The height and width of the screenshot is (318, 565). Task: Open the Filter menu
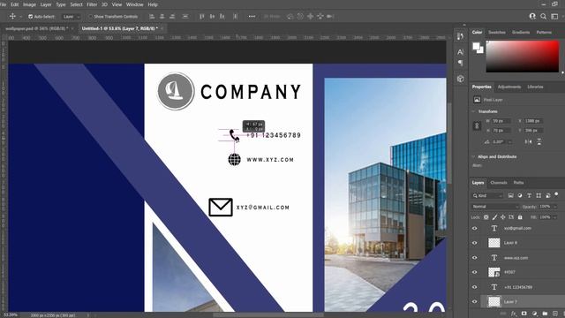92,4
